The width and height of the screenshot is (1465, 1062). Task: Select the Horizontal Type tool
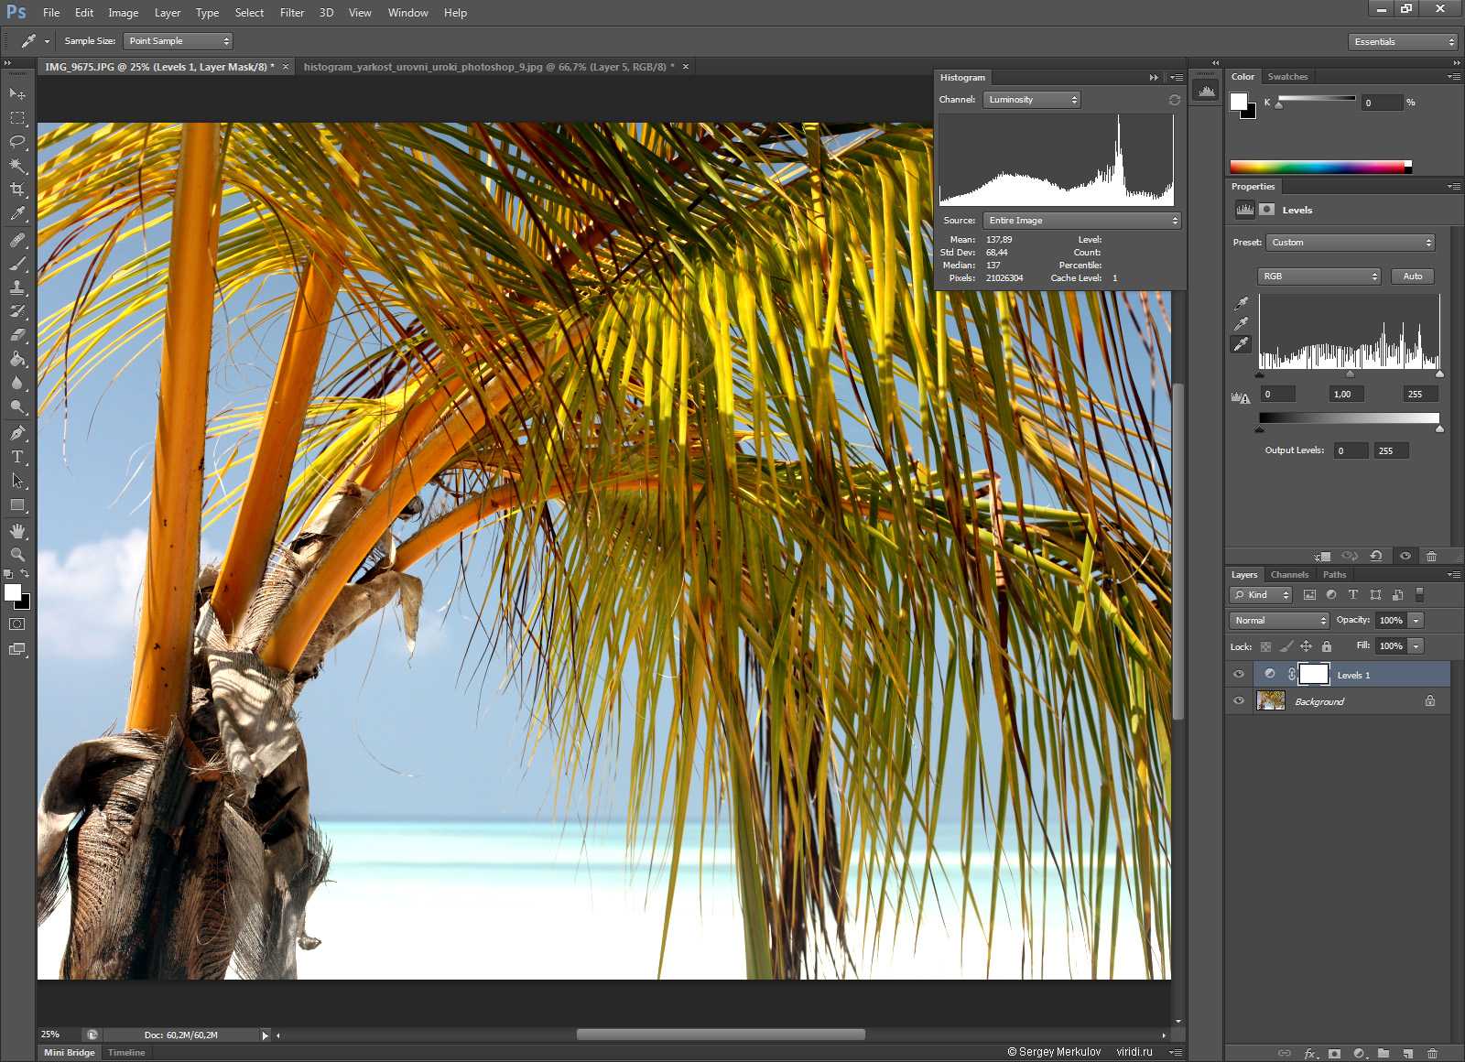pyautogui.click(x=17, y=457)
